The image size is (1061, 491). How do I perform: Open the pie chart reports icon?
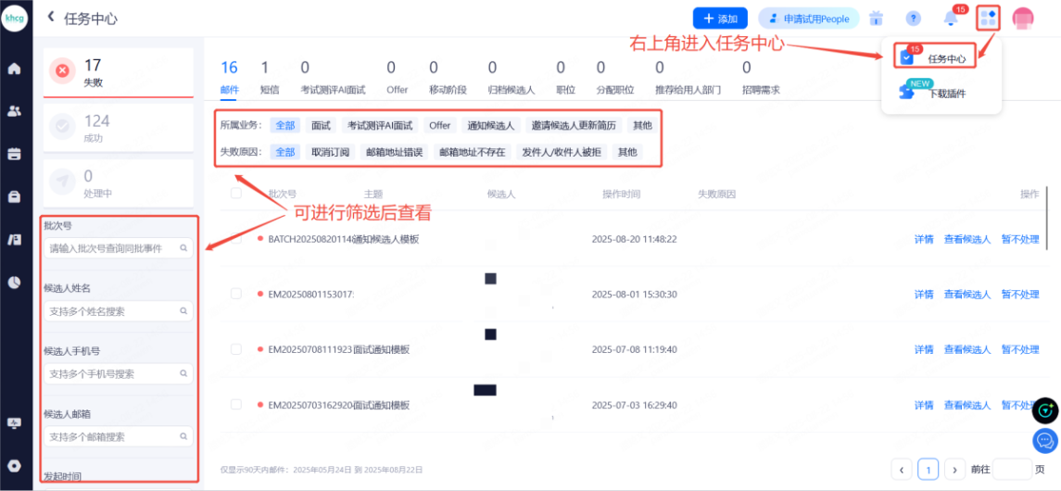tap(14, 283)
